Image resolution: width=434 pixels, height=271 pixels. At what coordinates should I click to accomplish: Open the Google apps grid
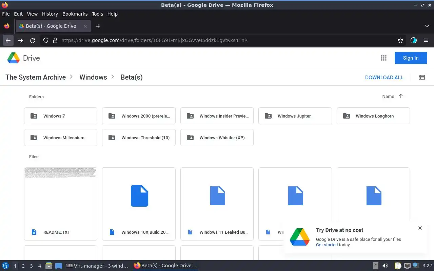[384, 58]
